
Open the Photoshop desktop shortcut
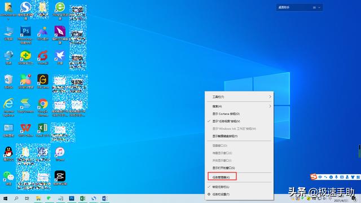click(x=25, y=35)
